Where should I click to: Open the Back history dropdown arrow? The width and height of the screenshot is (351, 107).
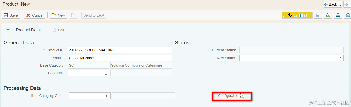pos(340,5)
